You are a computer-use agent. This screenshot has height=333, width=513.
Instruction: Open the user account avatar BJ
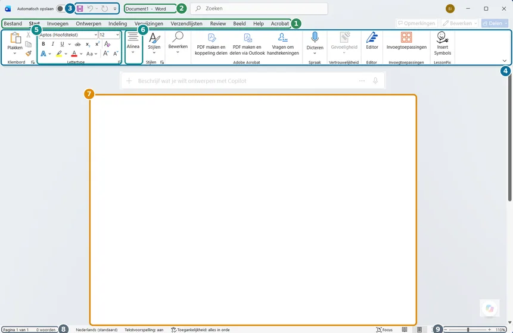coord(450,9)
